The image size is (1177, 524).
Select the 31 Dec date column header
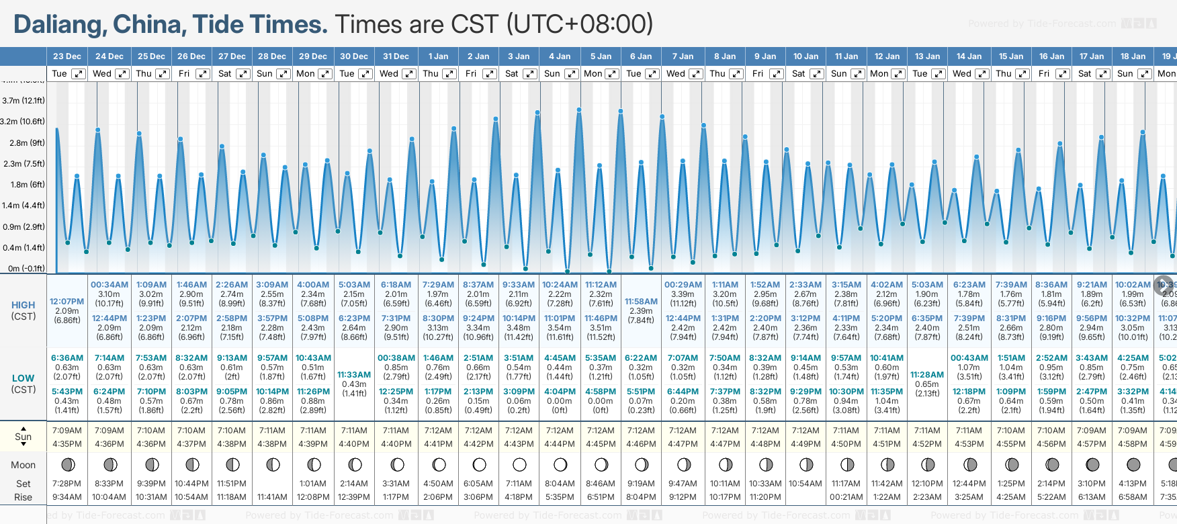coord(396,56)
